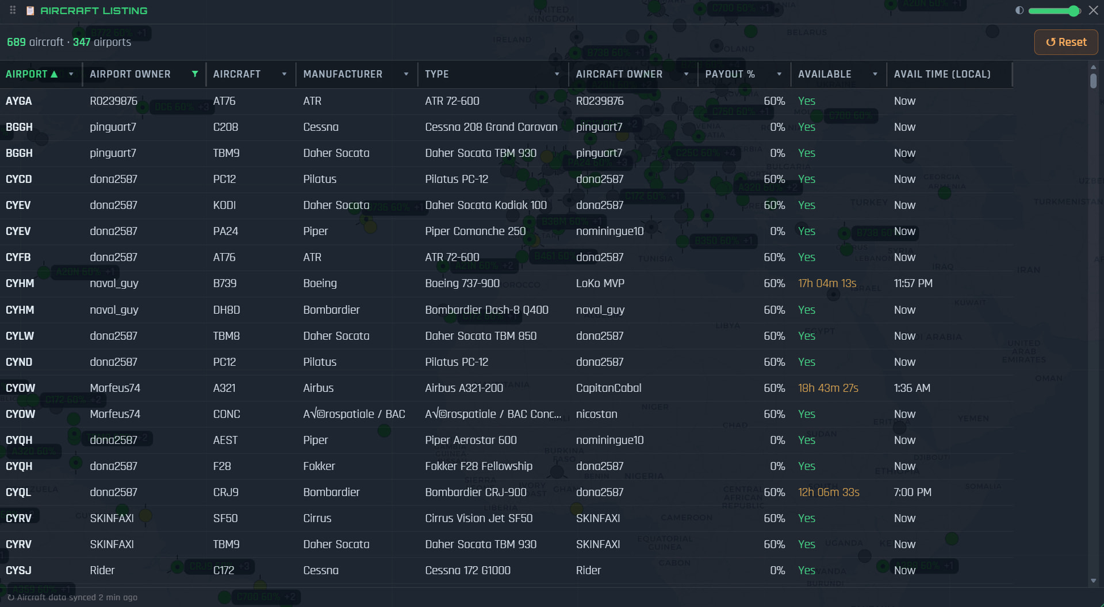Sort by the AIRPORT column header
Viewport: 1104px width, 607px height.
coord(26,74)
